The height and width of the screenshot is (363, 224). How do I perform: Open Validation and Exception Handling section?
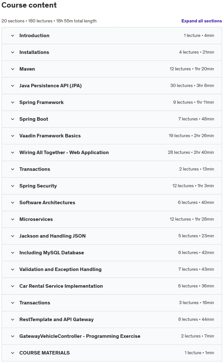click(112, 269)
